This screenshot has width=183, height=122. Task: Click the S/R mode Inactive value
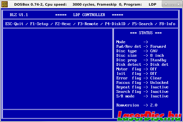pos(159,96)
